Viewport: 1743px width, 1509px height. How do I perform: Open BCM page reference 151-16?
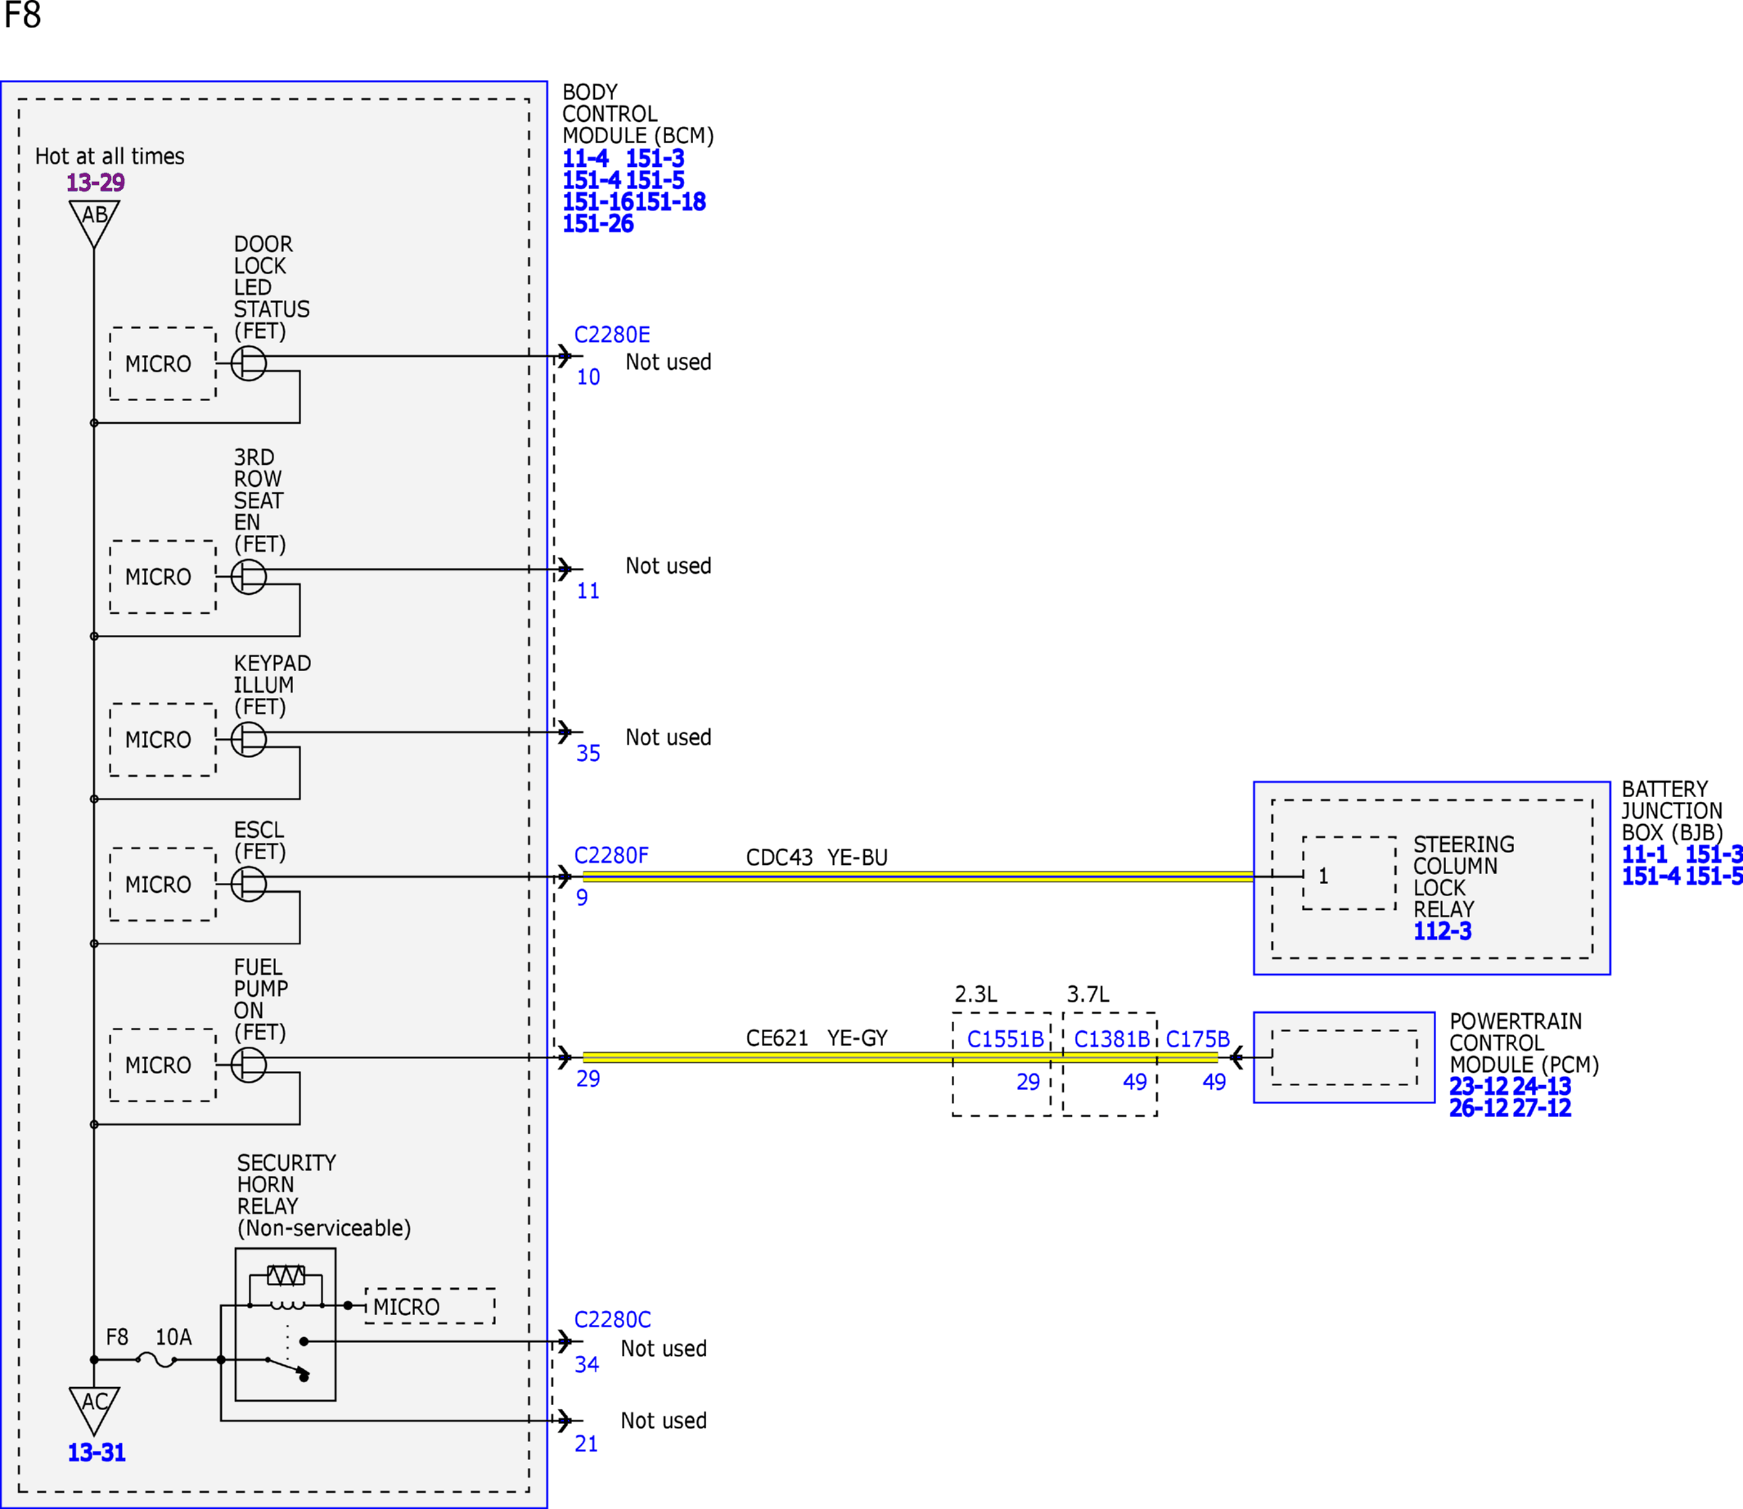pyautogui.click(x=599, y=202)
